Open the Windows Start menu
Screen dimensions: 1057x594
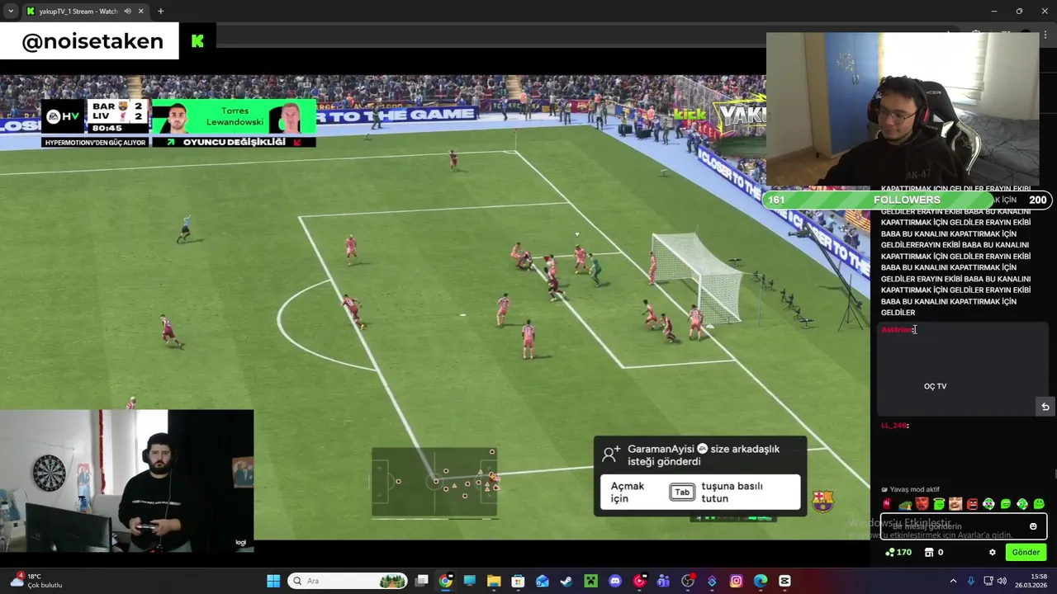click(273, 581)
